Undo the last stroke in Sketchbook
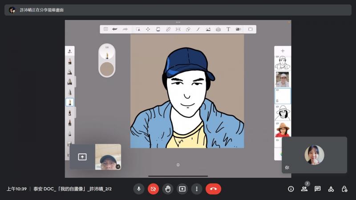The width and height of the screenshot is (356, 200). [115, 29]
